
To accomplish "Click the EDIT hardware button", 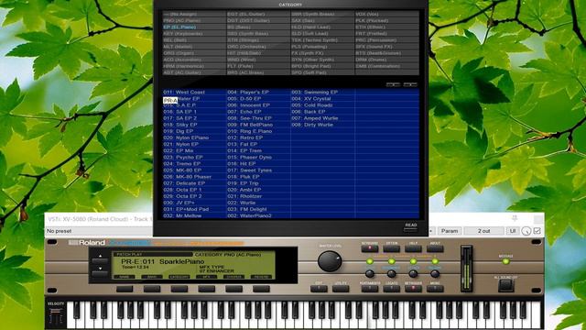I will pos(319,289).
